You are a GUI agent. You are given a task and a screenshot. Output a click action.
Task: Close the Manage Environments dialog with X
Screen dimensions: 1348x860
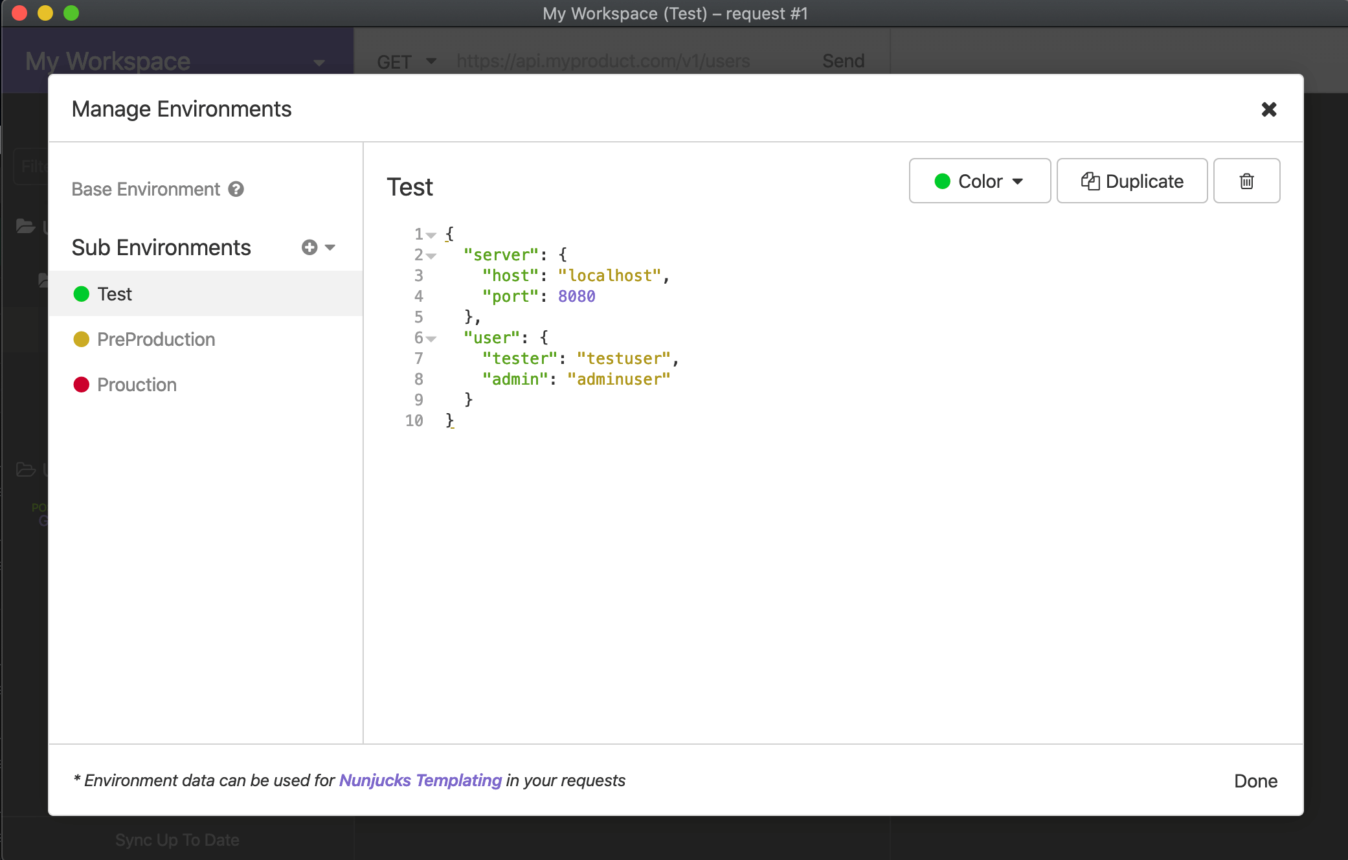pyautogui.click(x=1268, y=109)
